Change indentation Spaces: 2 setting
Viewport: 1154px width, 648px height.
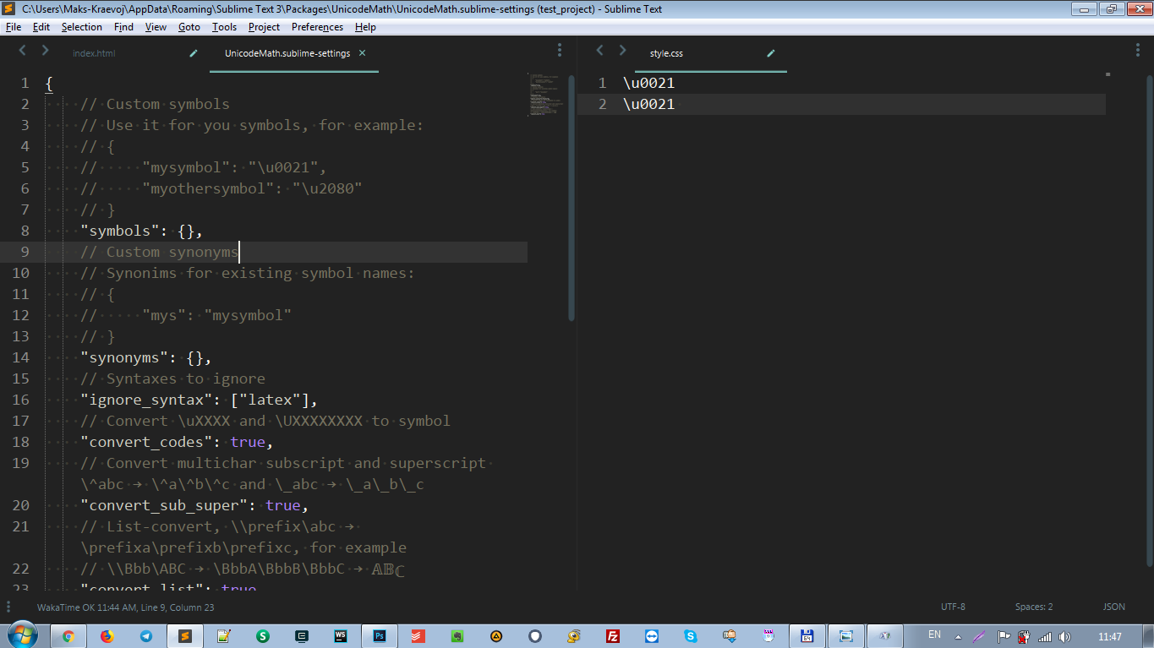(1034, 607)
